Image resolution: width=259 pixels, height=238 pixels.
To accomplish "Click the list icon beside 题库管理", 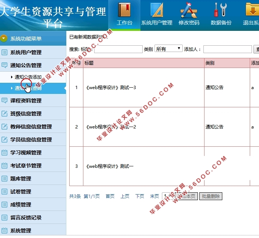I will tap(4, 179).
